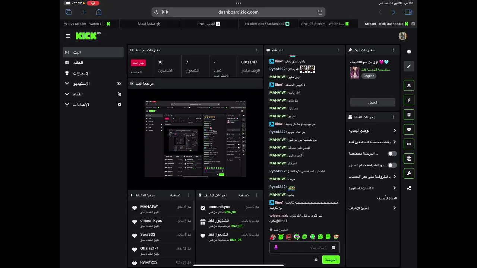Toggle the chat bubble widget icon in right sidebar
Screen dimensions: 477x268
[x=409, y=130]
